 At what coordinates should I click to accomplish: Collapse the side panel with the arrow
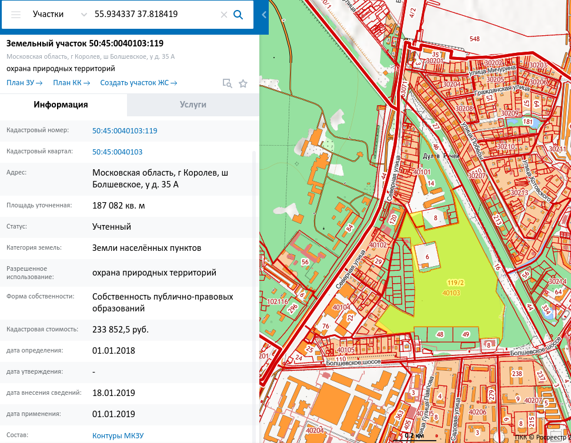[x=264, y=15]
